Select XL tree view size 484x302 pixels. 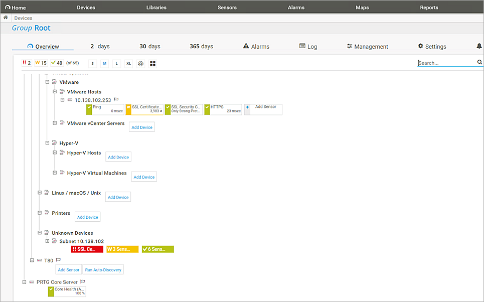click(129, 64)
